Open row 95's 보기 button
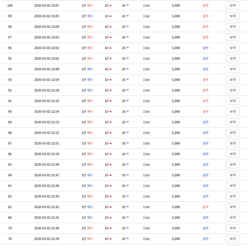Image resolution: width=252 pixels, height=246 pixels. tap(232, 59)
